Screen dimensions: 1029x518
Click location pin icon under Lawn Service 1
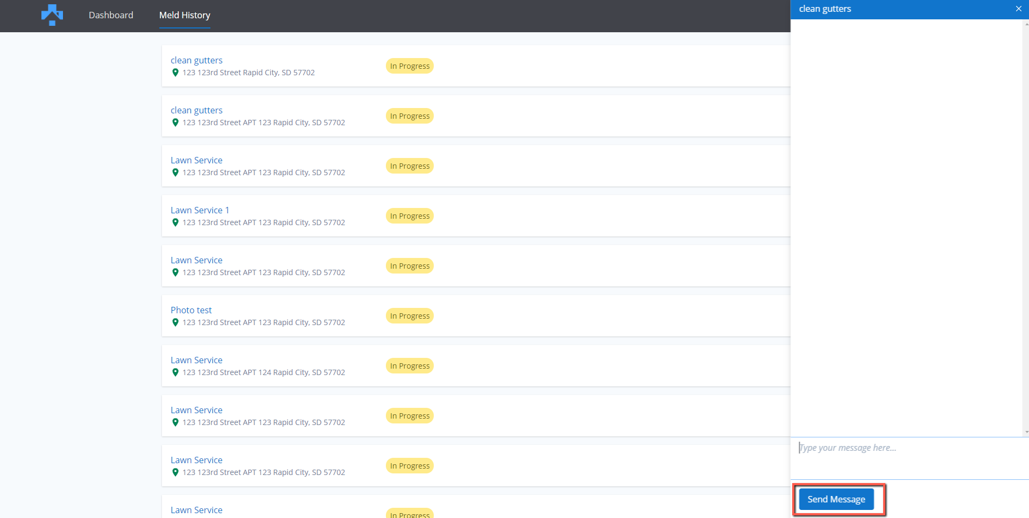(175, 222)
